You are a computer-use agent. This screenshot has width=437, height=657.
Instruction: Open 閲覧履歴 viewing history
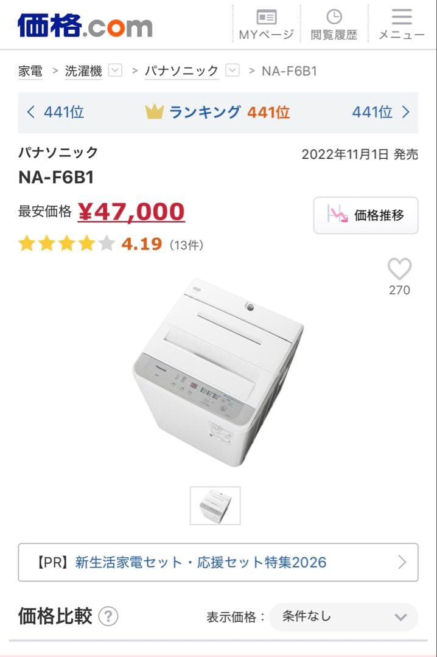click(334, 24)
